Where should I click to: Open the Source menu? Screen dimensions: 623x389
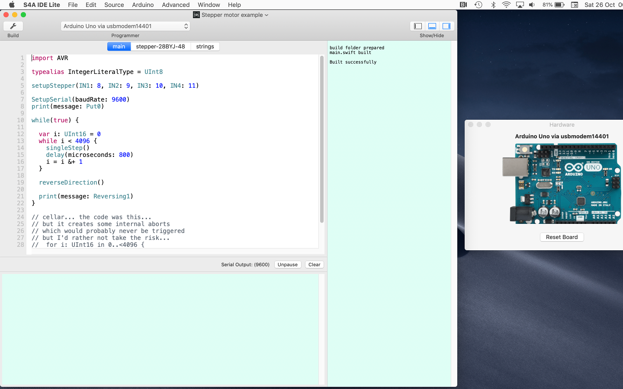coord(114,5)
